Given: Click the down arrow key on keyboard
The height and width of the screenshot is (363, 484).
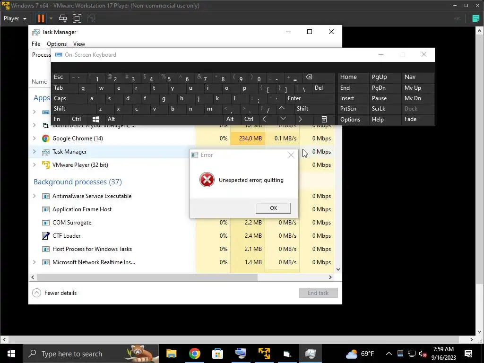Looking at the screenshot, I should pyautogui.click(x=283, y=119).
